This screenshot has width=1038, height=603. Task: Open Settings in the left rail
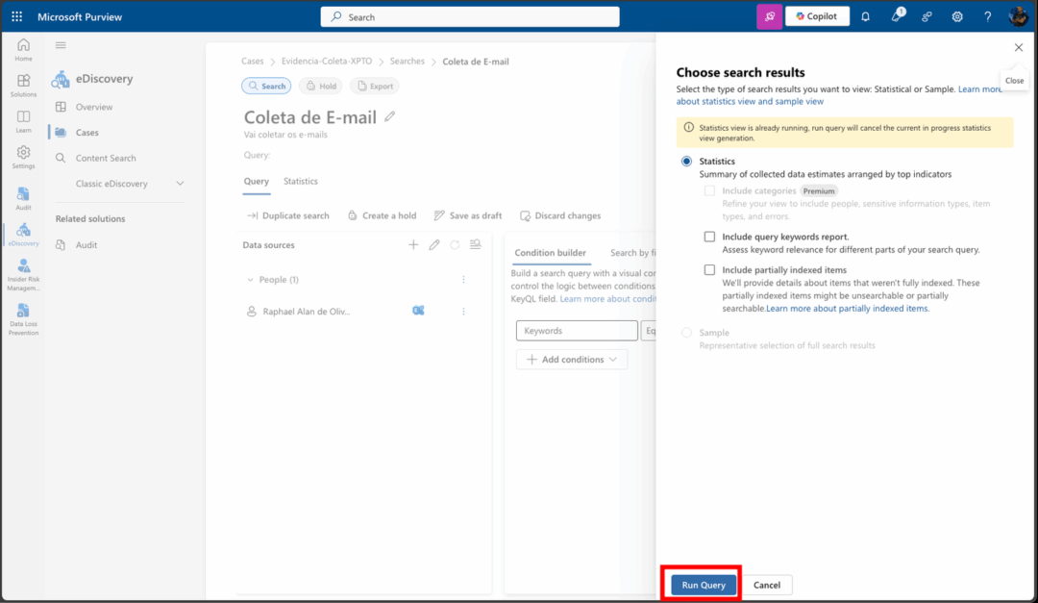pyautogui.click(x=23, y=157)
